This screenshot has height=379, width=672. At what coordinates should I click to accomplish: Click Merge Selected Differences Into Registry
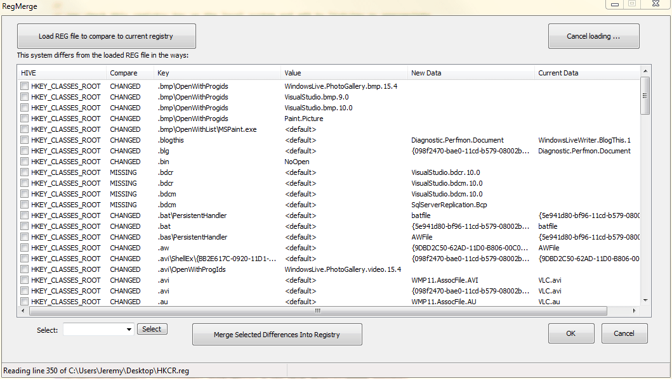(x=277, y=334)
